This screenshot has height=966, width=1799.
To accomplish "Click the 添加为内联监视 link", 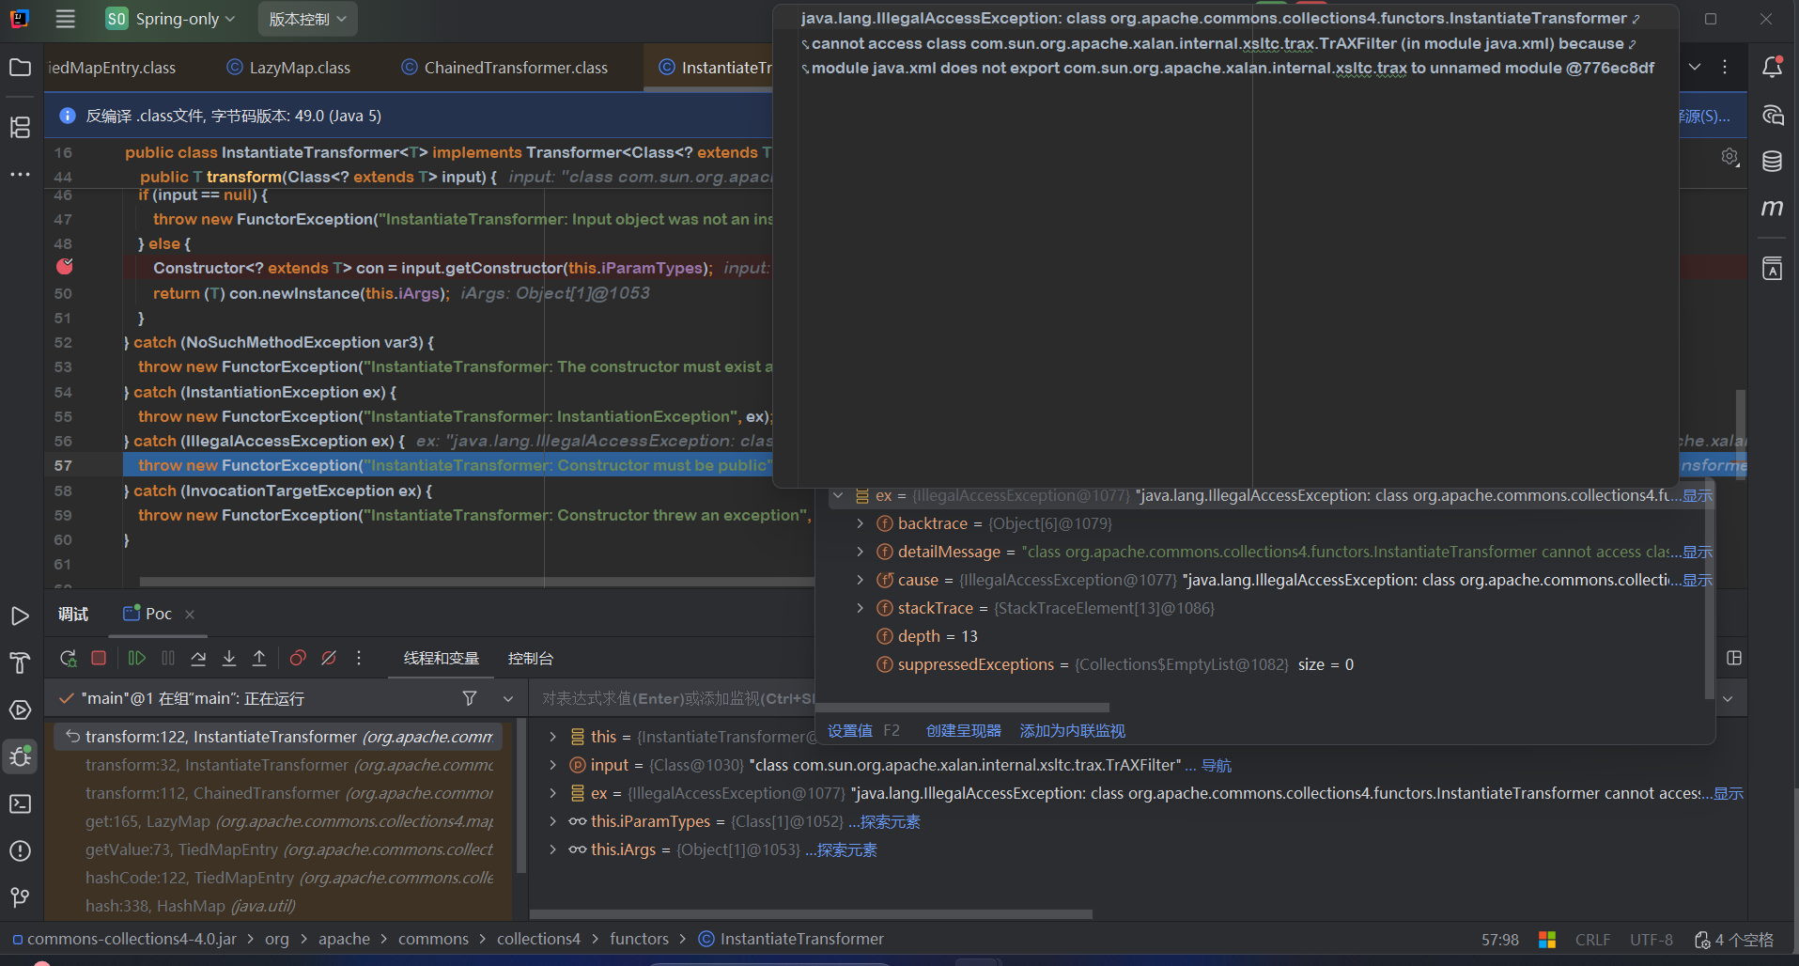I will (1072, 731).
